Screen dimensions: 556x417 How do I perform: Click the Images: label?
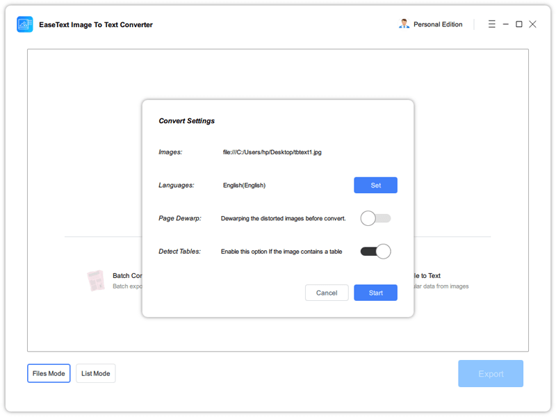tap(170, 152)
